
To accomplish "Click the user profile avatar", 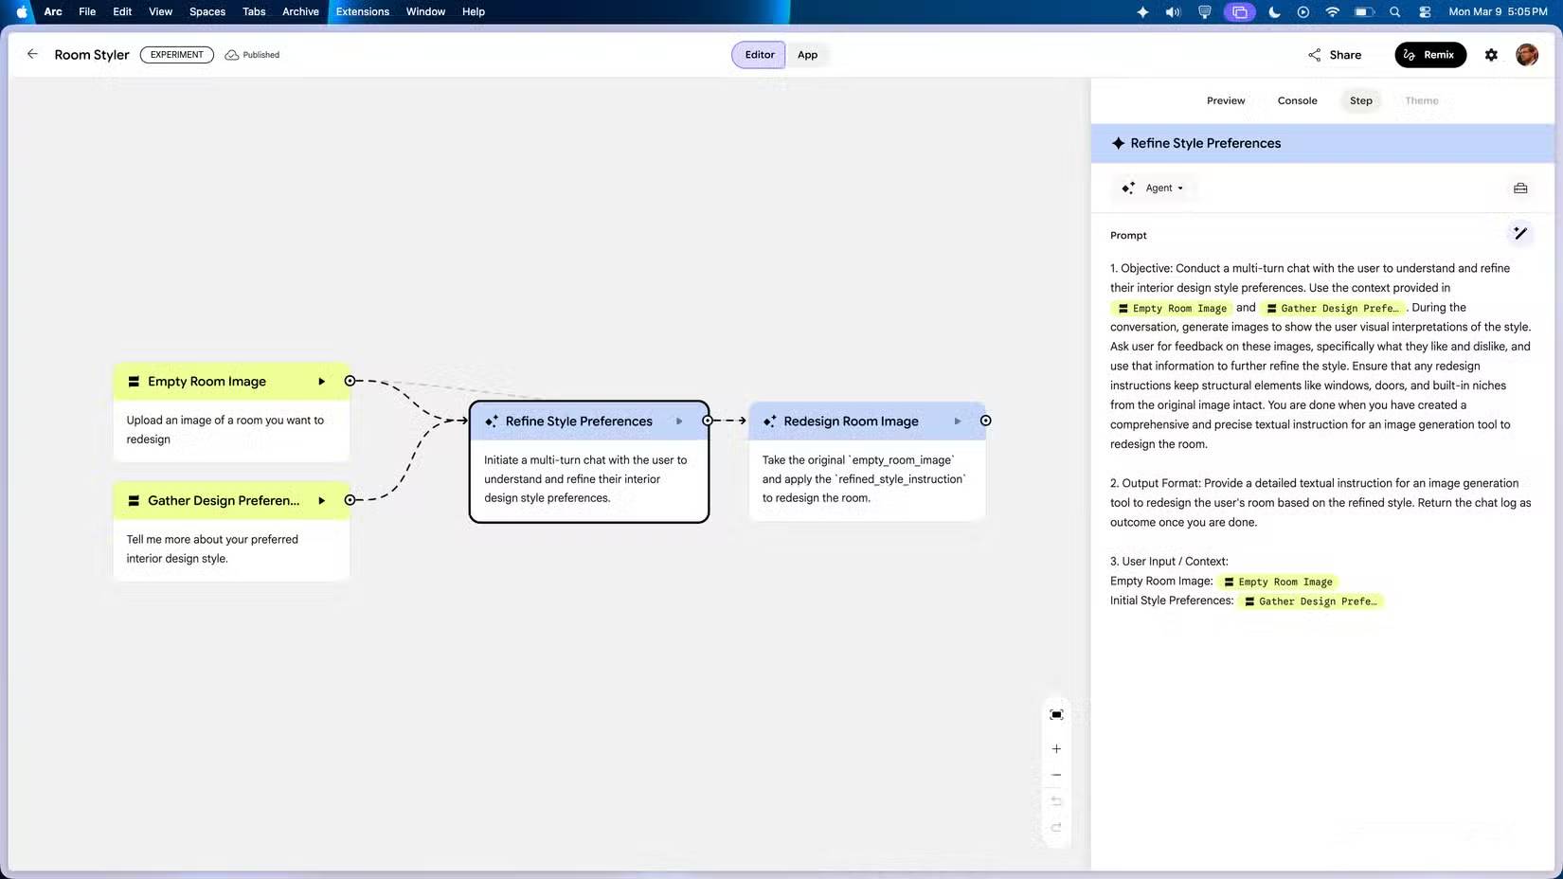I will [x=1526, y=55].
